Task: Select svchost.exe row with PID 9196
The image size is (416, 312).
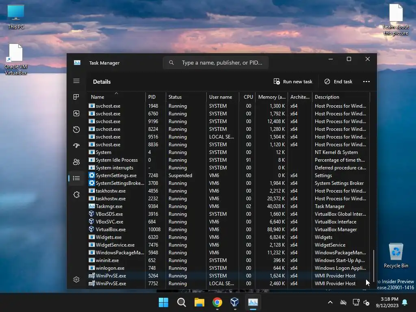Action: tap(228, 121)
